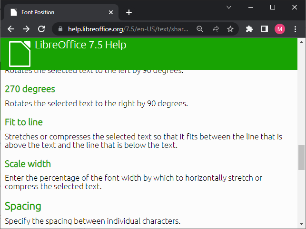Open the zoom magnifier in address bar
The width and height of the screenshot is (306, 229).
coord(200,29)
